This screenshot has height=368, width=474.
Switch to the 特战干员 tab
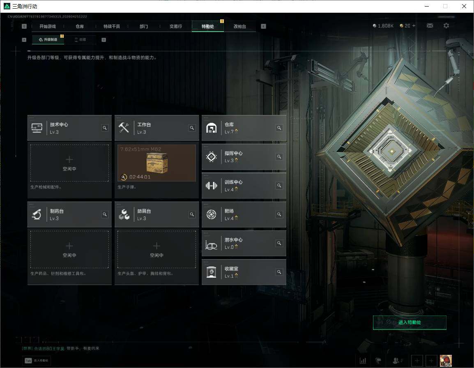tap(112, 26)
